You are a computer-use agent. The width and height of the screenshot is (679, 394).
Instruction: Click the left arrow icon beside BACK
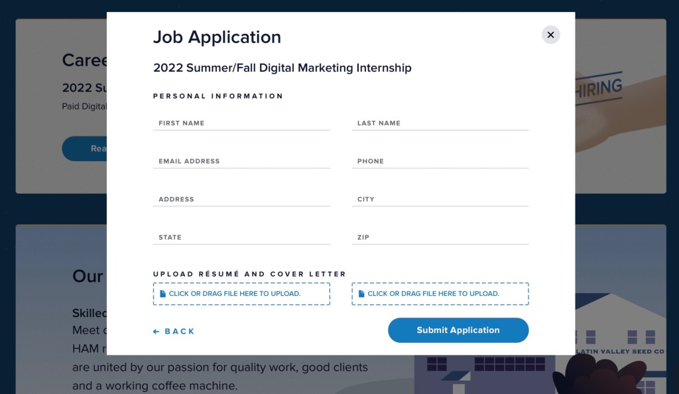156,332
